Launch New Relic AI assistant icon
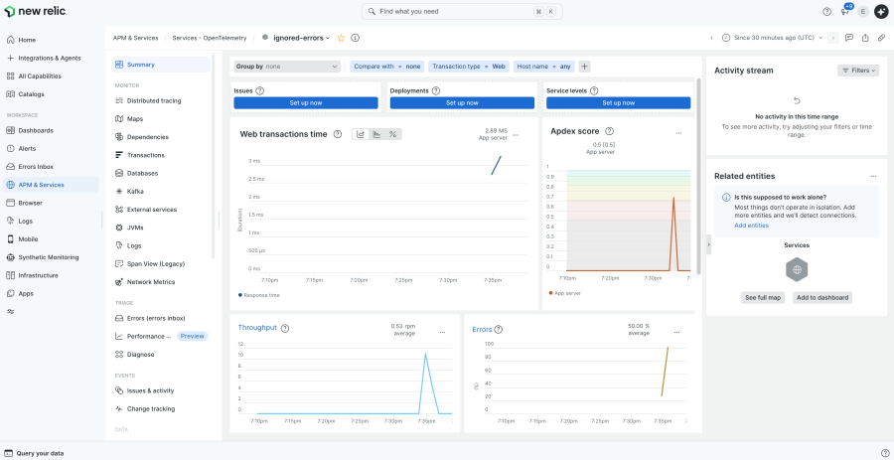 [x=881, y=11]
